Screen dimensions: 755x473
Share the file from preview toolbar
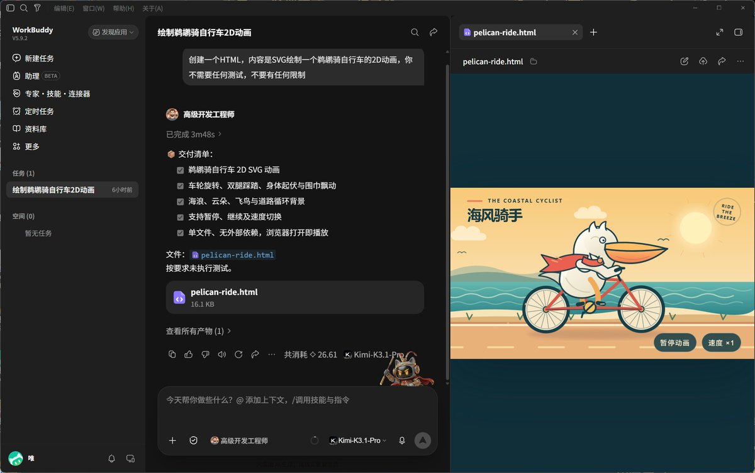(x=722, y=61)
